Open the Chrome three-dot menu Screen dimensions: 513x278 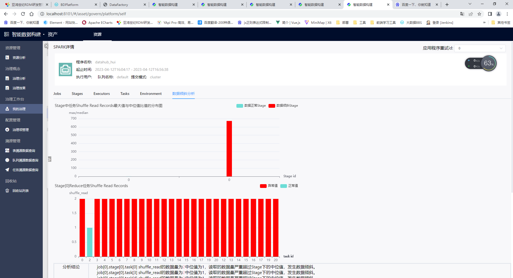507,14
